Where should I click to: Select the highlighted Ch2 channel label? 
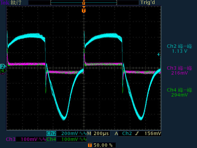(x=51, y=134)
